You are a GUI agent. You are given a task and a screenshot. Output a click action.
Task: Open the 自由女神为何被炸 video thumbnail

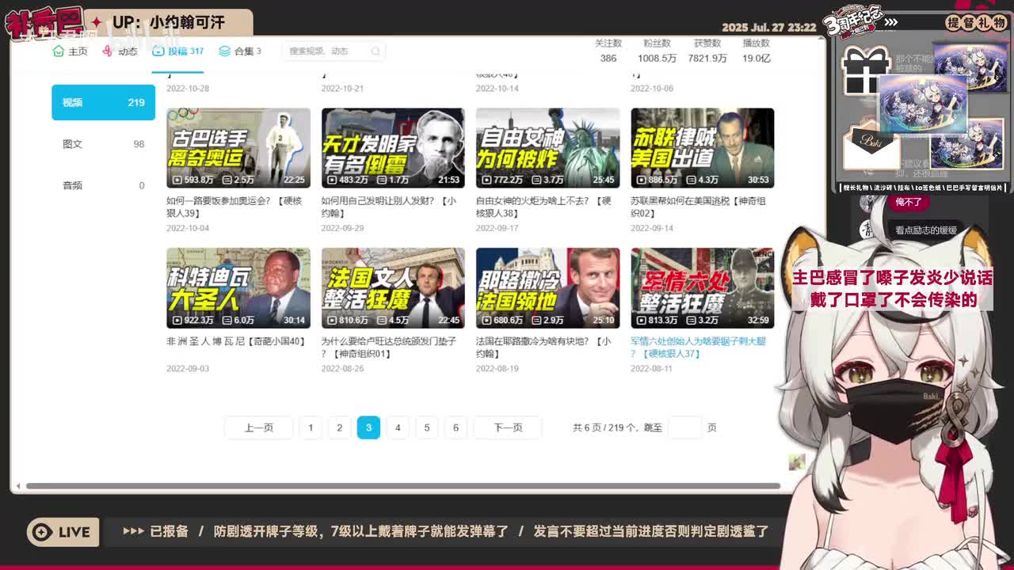click(547, 148)
